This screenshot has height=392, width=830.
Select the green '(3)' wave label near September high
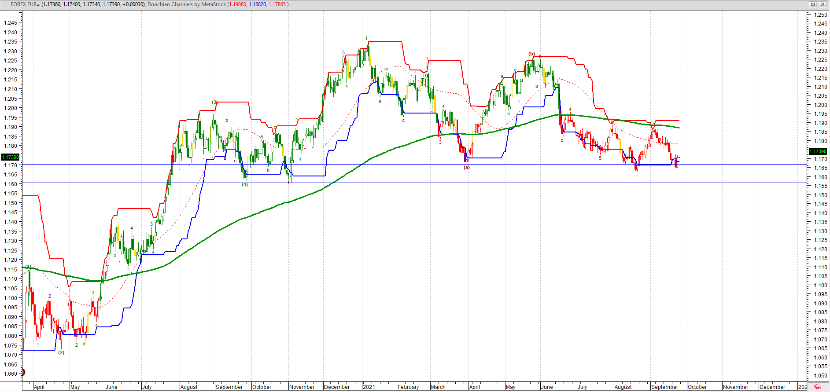click(x=215, y=102)
